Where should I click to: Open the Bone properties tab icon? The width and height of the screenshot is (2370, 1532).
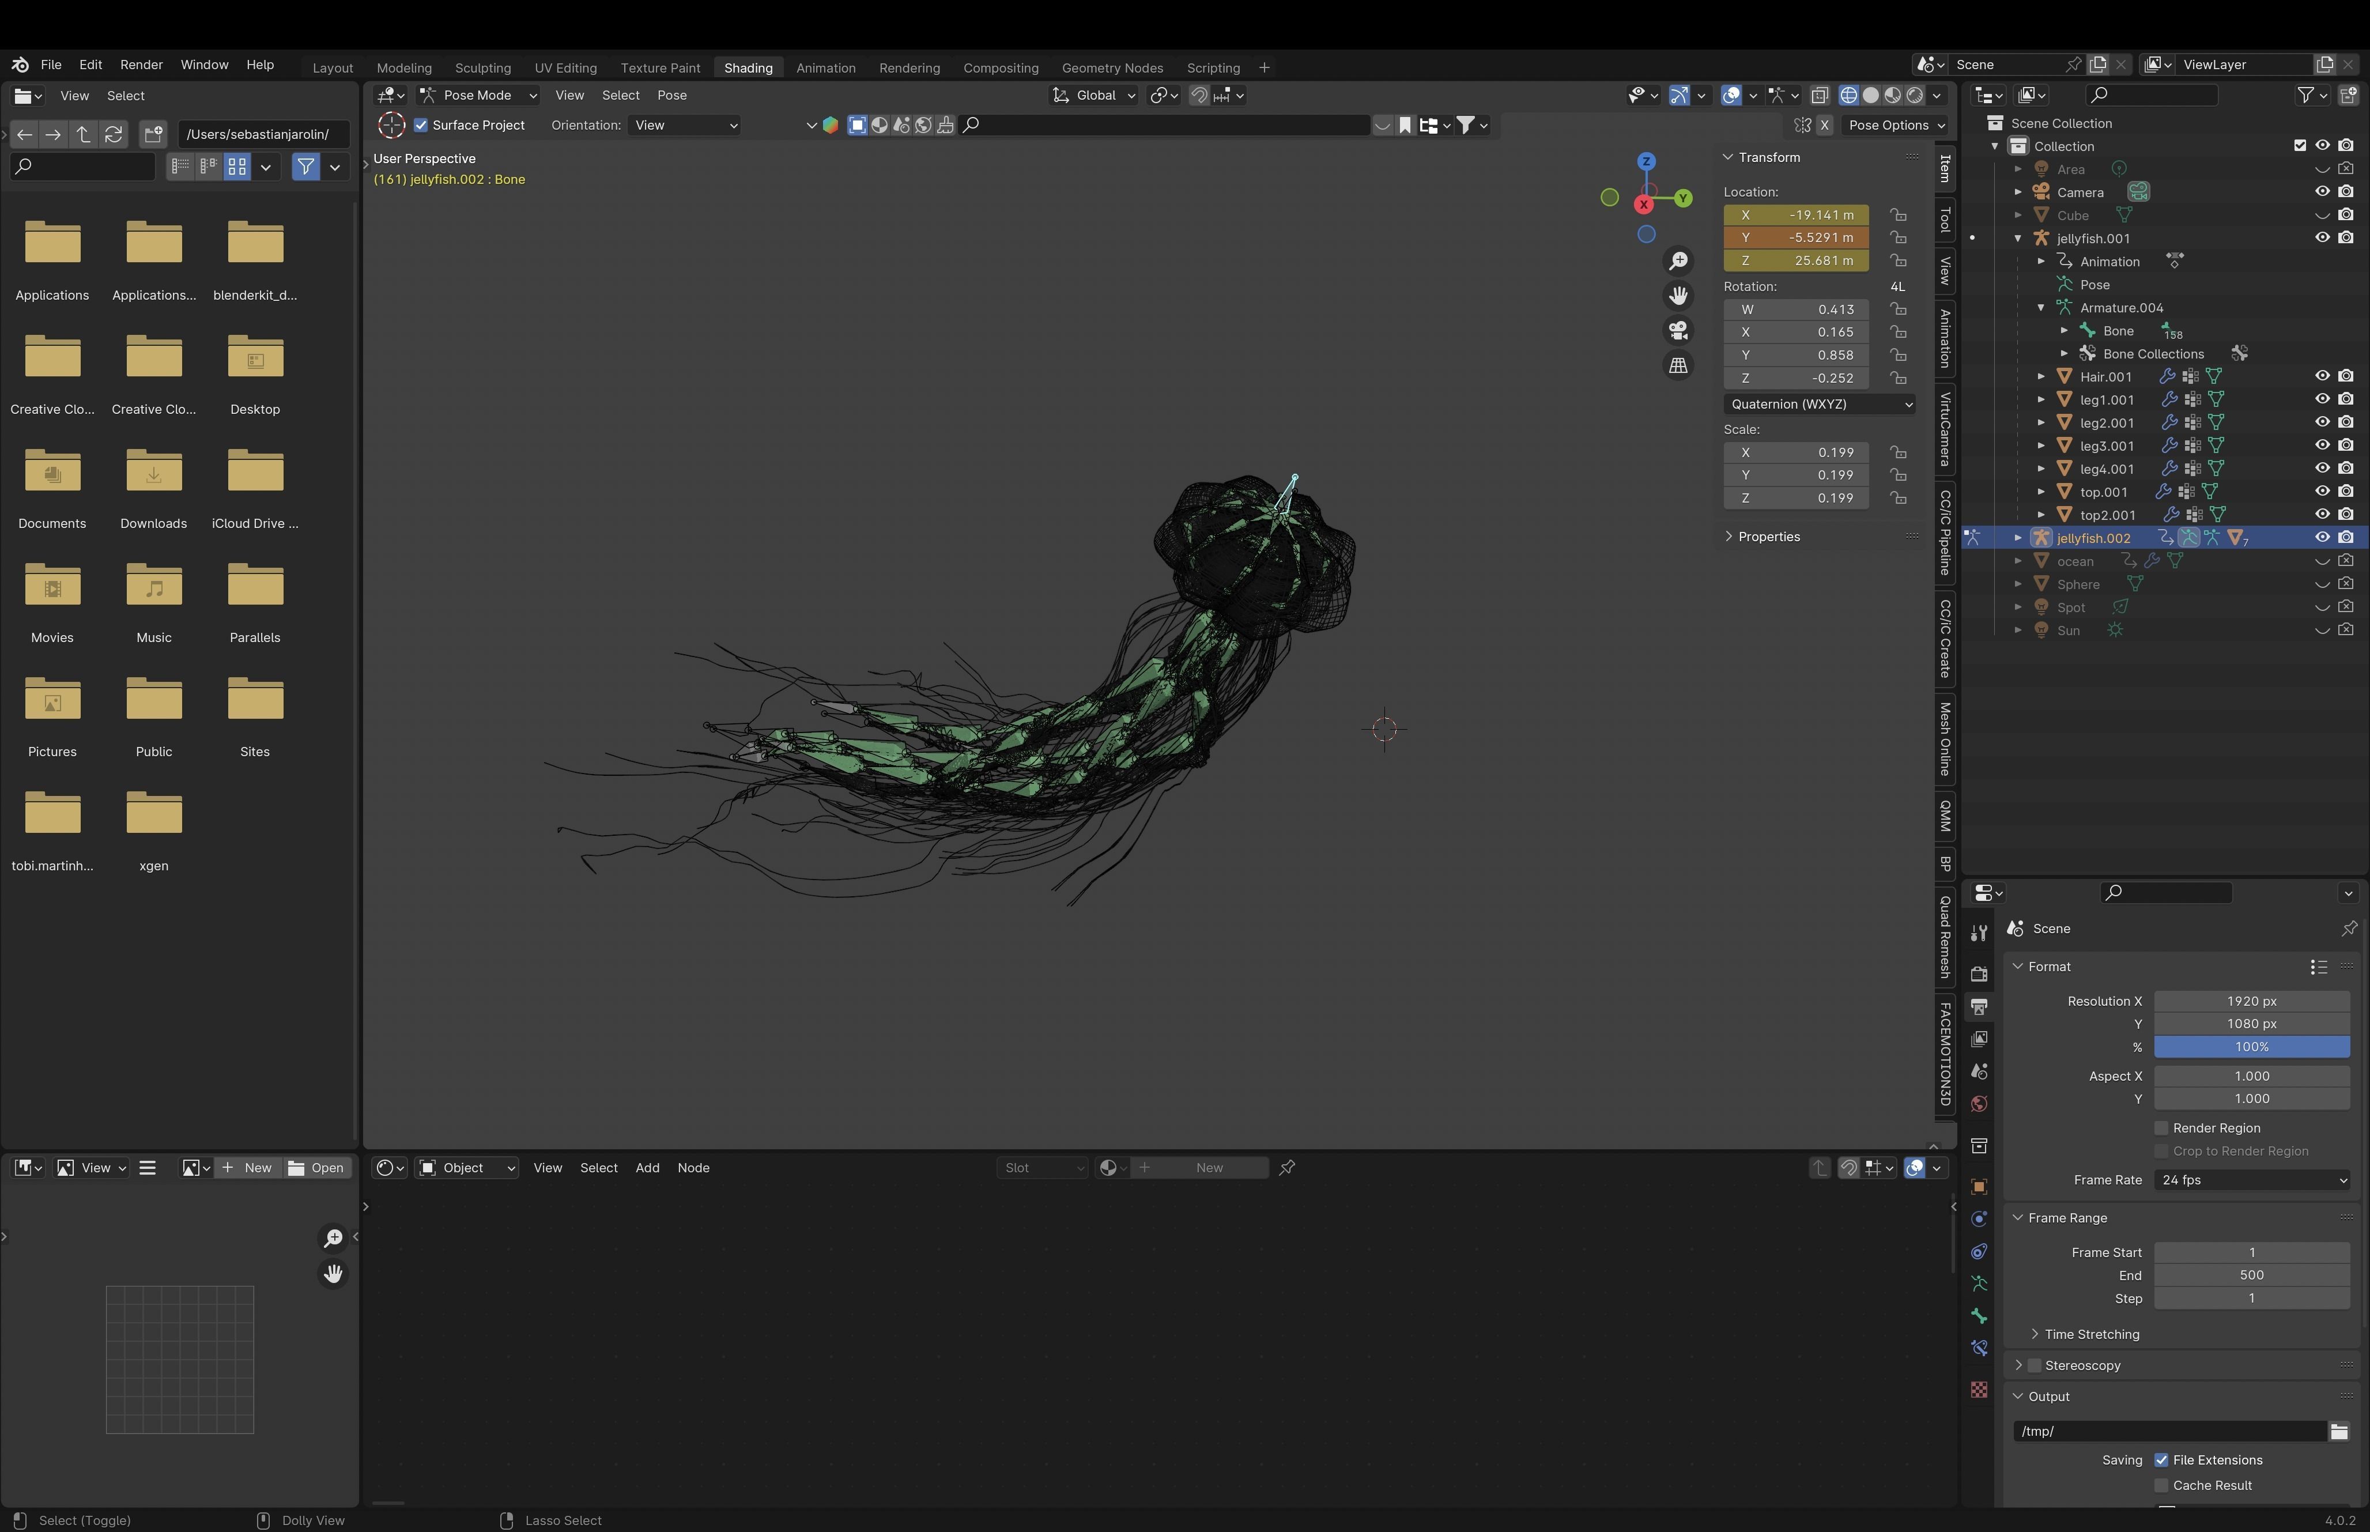tap(1979, 1316)
